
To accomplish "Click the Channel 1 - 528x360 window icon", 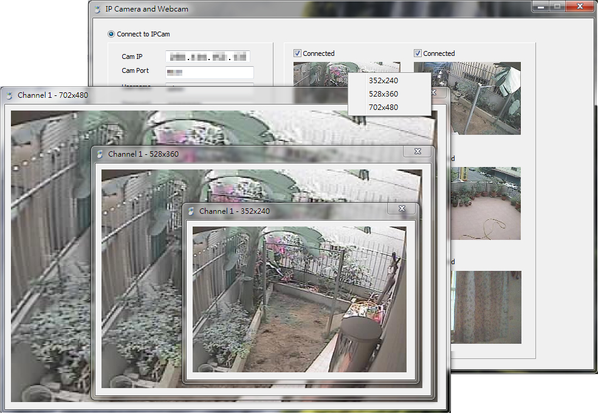I will point(100,154).
